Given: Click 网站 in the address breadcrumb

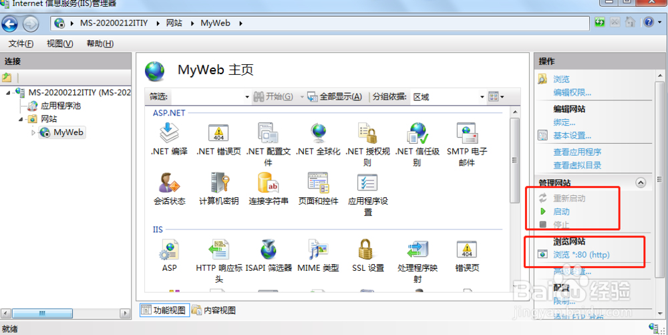Looking at the screenshot, I should (x=174, y=23).
